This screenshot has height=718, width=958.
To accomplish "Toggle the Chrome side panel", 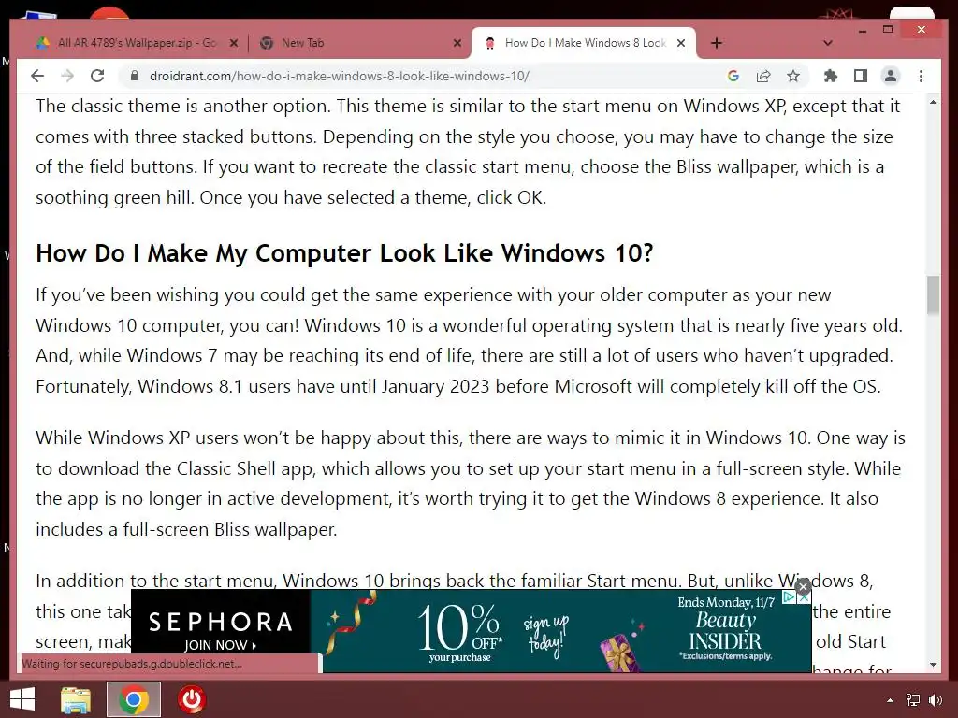I will click(x=861, y=76).
